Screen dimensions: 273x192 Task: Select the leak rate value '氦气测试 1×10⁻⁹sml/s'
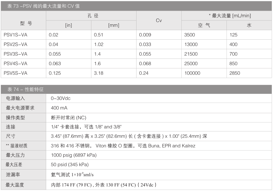tap(72, 174)
